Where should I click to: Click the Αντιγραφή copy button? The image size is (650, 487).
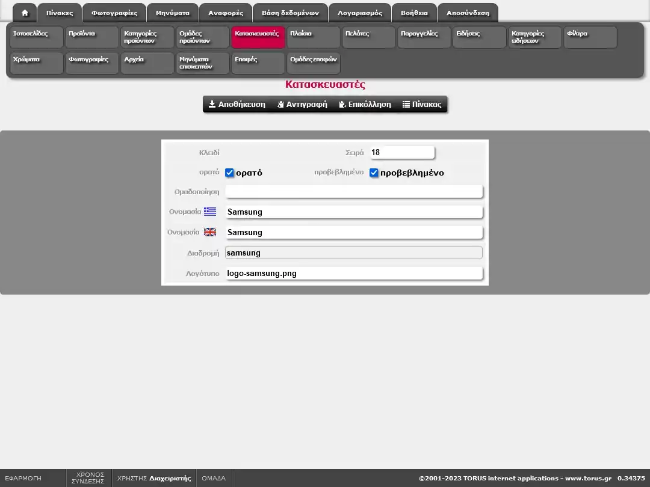coord(302,104)
